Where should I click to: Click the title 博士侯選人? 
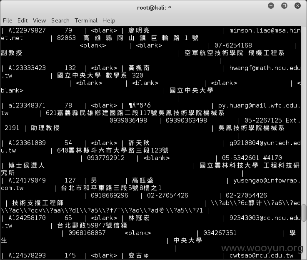tap(26, 165)
